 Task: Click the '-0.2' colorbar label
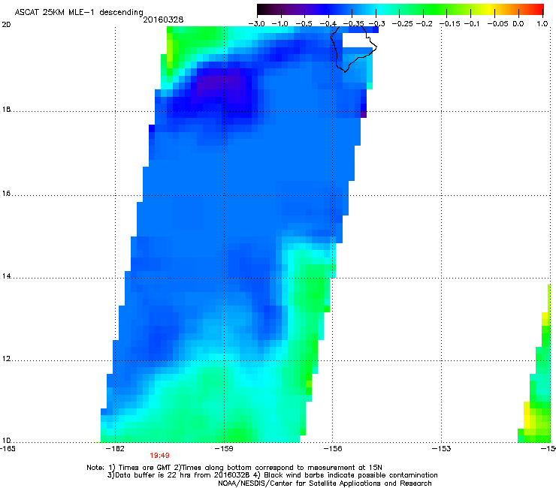[424, 24]
